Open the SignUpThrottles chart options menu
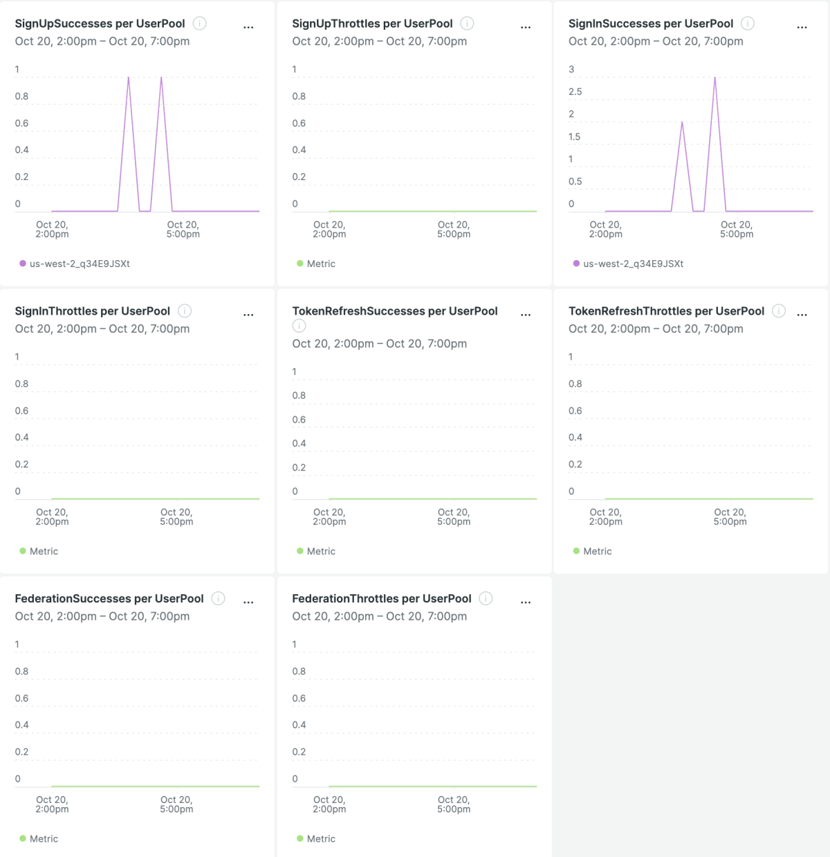 (x=526, y=28)
